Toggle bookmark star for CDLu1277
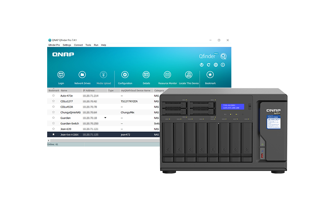The image size is (330, 206). [x=53, y=101]
